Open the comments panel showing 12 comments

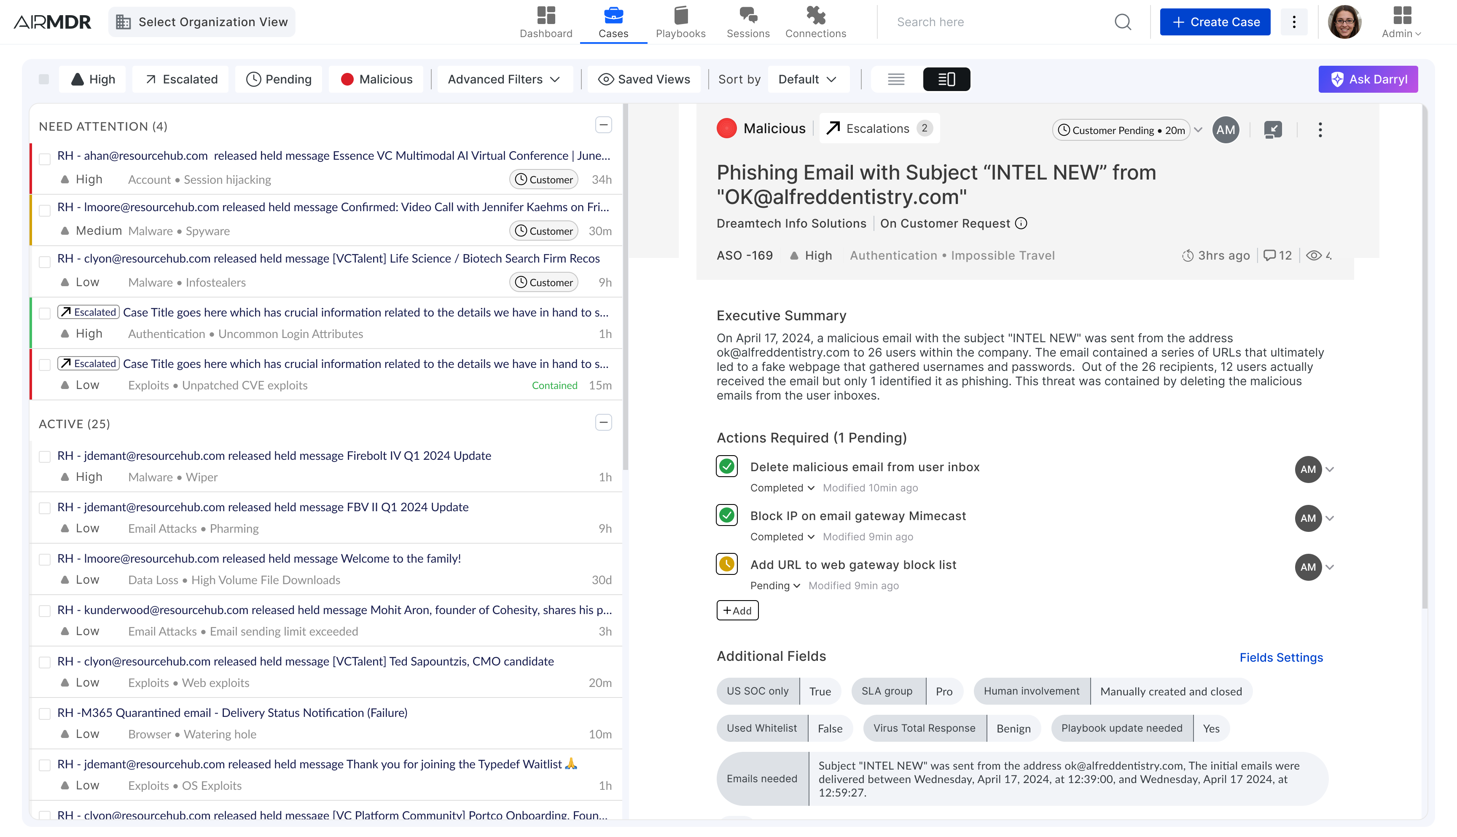[1277, 255]
